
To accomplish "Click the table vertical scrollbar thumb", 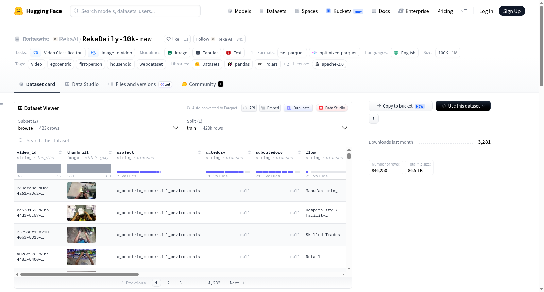I will (349, 156).
